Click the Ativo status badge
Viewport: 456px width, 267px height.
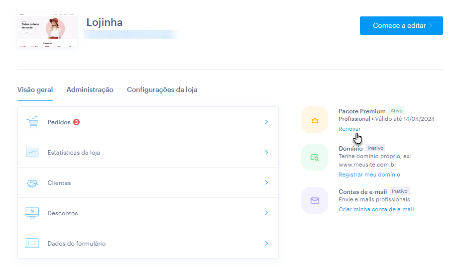pyautogui.click(x=396, y=111)
